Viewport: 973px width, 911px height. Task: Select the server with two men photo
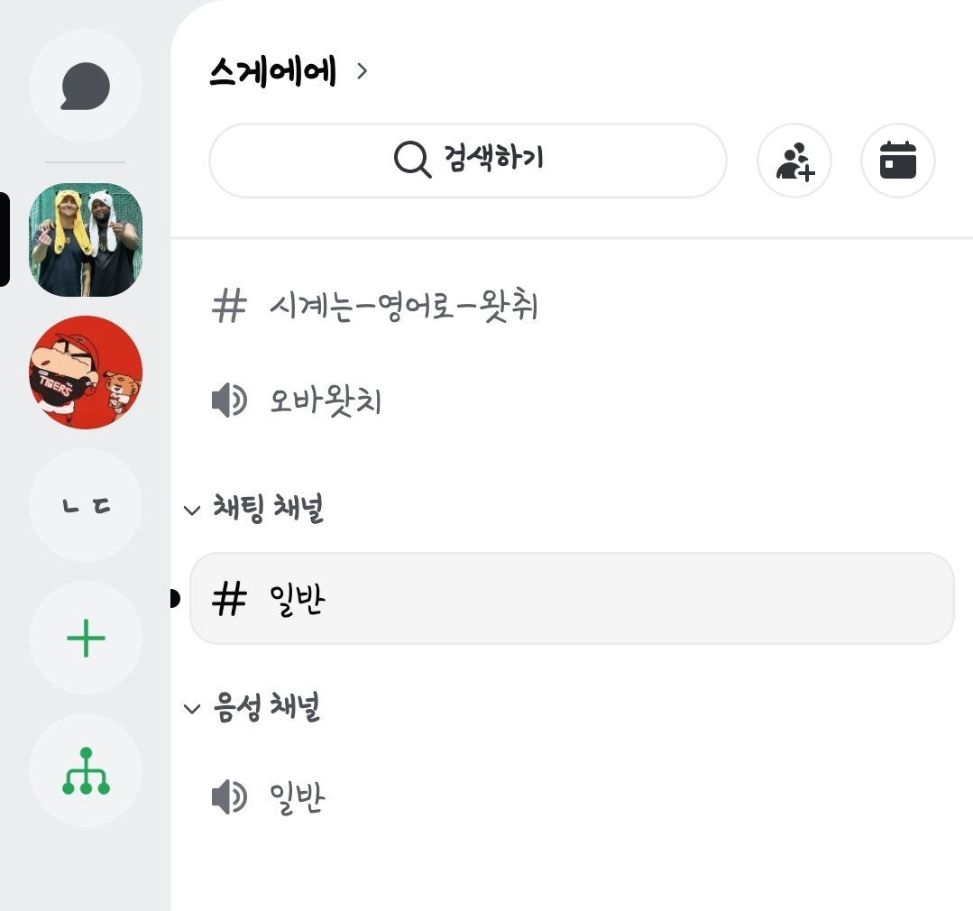[86, 240]
